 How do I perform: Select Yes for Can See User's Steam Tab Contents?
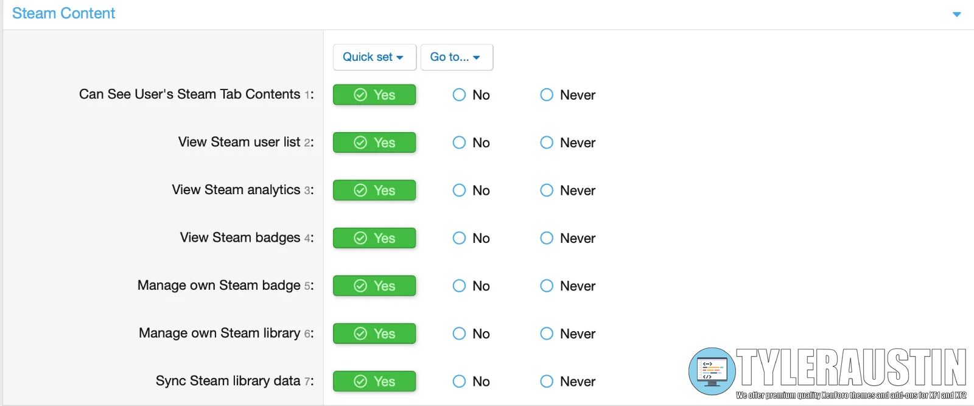click(x=374, y=95)
